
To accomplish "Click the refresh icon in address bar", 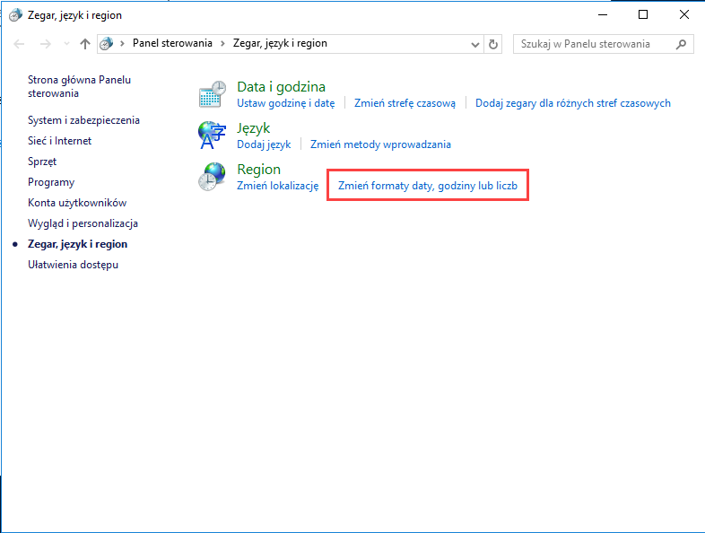I will pyautogui.click(x=493, y=44).
